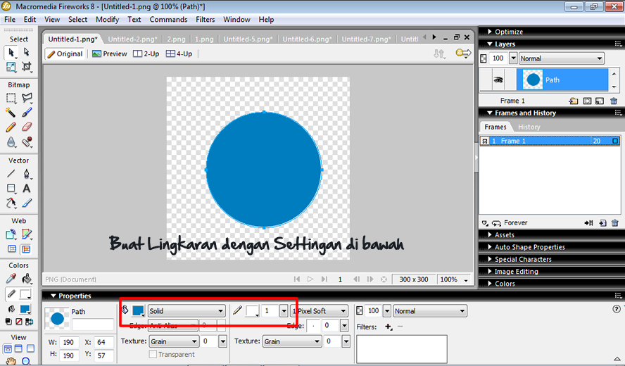Viewport: 625px width, 366px height.
Task: Click the Add Filters plus button
Action: [389, 327]
